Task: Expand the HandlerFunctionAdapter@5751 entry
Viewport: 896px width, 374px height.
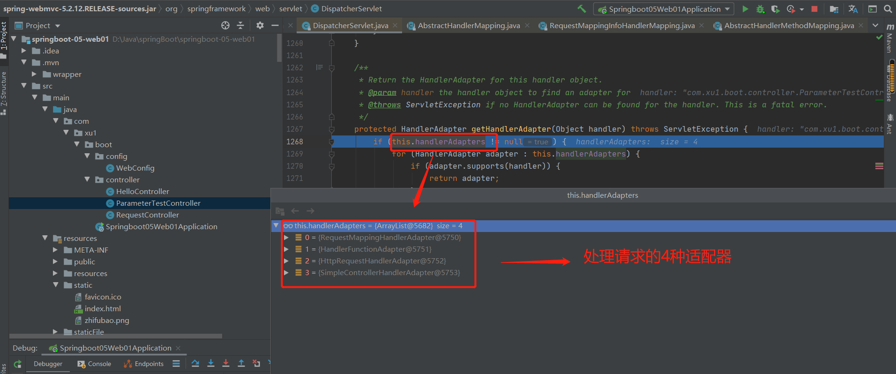Action: 286,249
